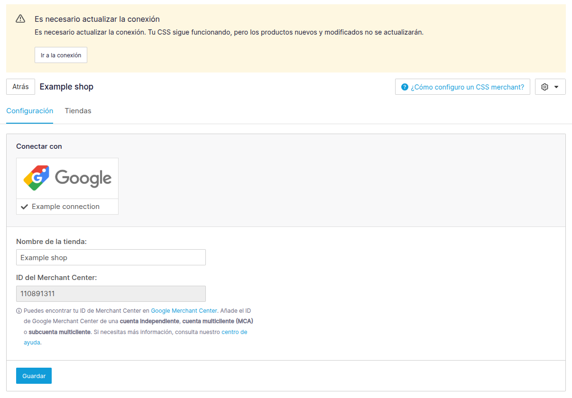
Task: Click the gray Google wordmark logo
Action: pyautogui.click(x=83, y=178)
